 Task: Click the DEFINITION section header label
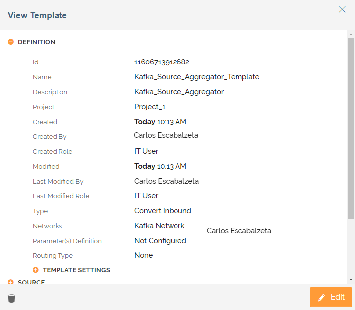[36, 42]
